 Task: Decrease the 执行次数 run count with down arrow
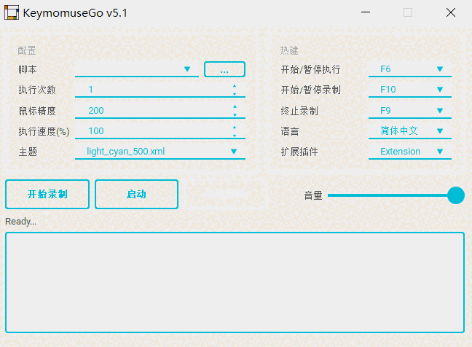[235, 94]
